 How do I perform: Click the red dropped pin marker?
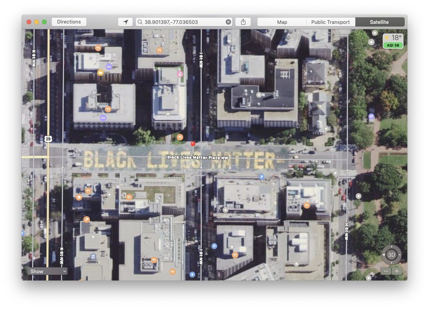coord(193,144)
